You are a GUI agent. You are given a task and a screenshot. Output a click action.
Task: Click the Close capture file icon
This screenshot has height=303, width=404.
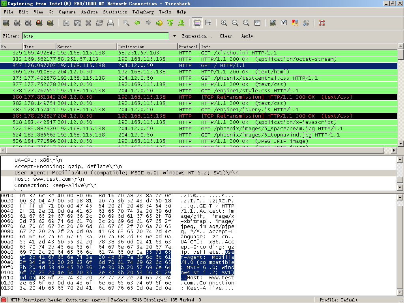click(88, 23)
